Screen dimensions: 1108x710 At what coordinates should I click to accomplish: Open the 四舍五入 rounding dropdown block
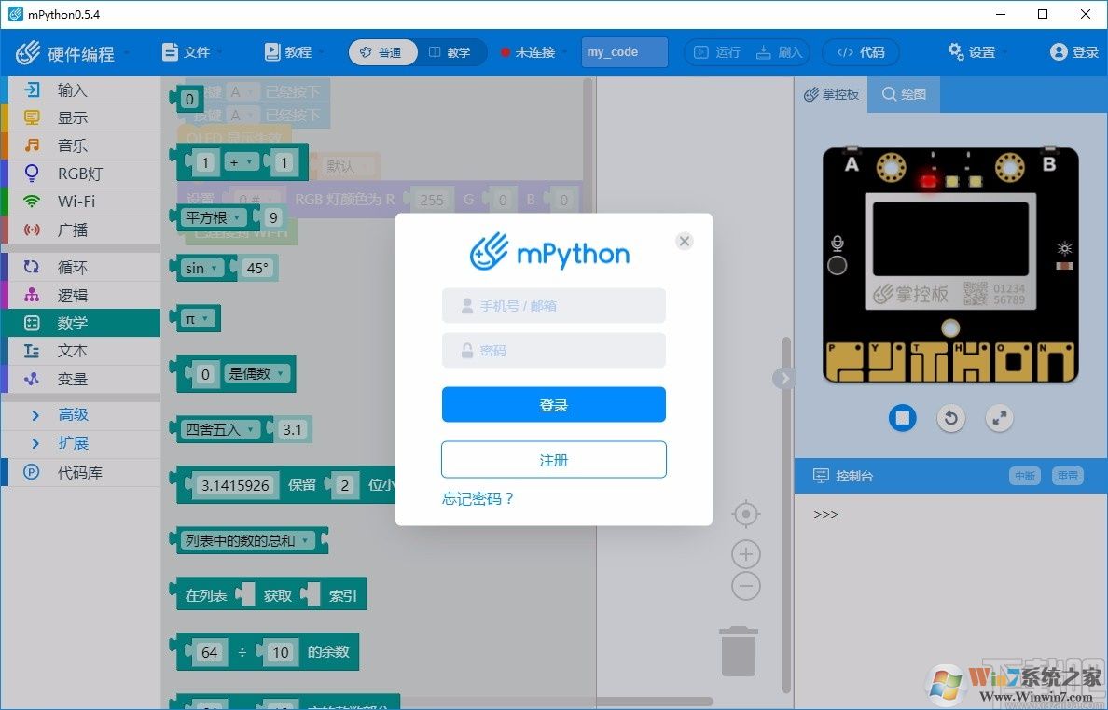click(x=218, y=429)
